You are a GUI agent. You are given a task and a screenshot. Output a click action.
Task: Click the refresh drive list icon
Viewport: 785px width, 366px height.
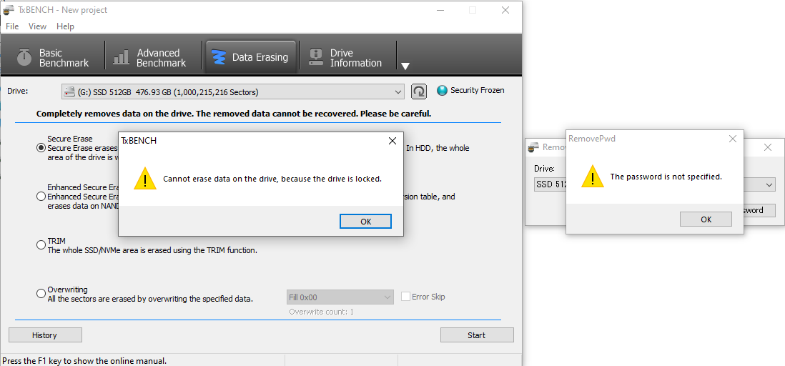click(x=419, y=91)
